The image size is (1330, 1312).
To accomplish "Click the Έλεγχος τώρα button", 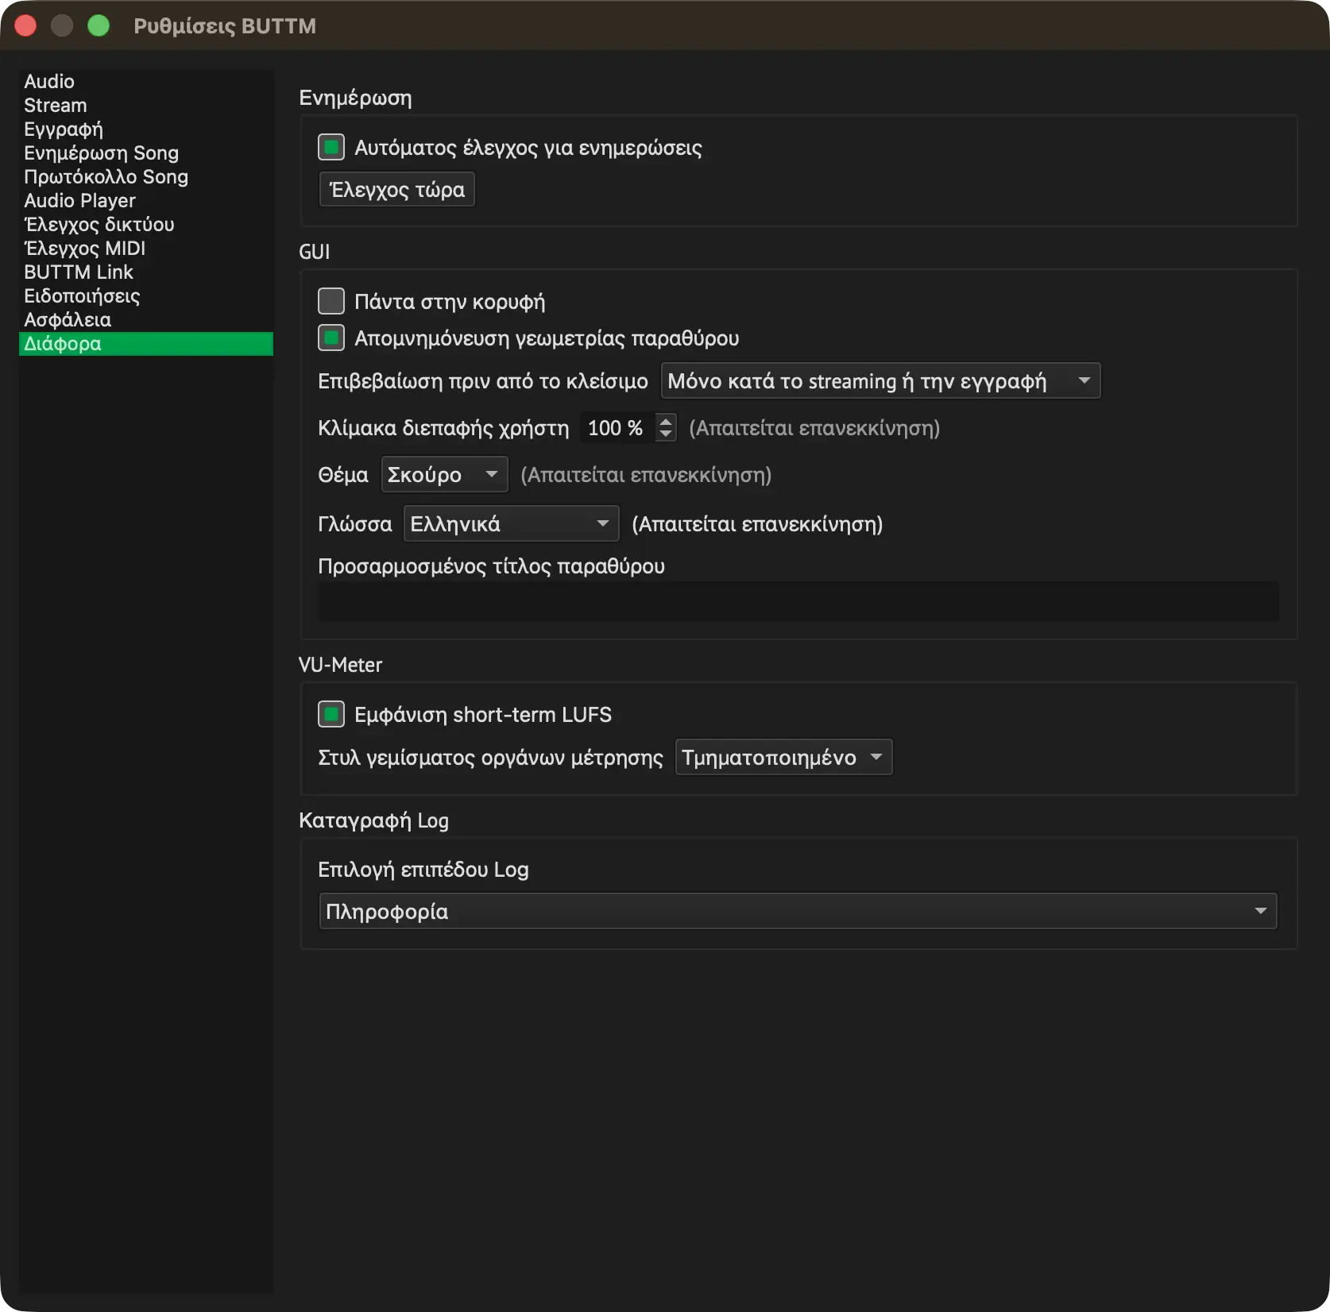I will point(397,190).
